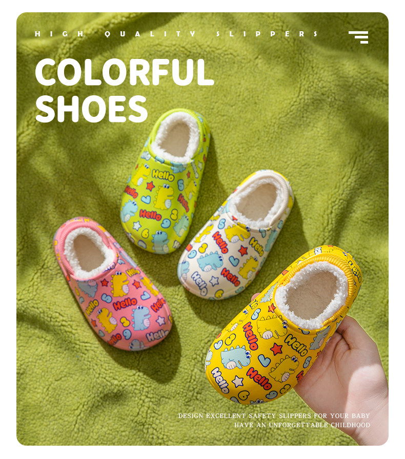This screenshot has height=459, width=405.
Task: Click the fleece lining of pink slipper
Action: point(89,253)
